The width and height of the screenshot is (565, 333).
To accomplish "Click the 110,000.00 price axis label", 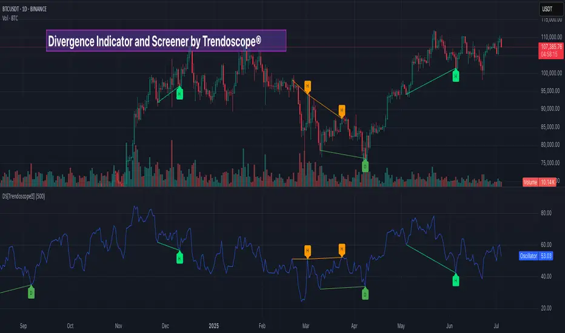I will [x=551, y=37].
